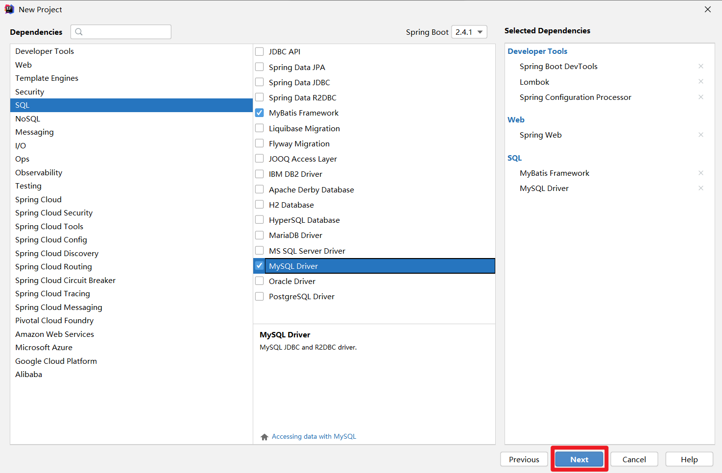Choose Observability category

[131, 172]
